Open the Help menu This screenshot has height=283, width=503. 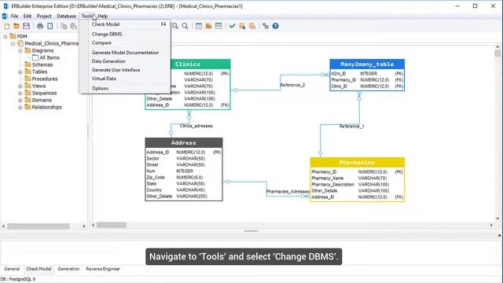pos(103,16)
